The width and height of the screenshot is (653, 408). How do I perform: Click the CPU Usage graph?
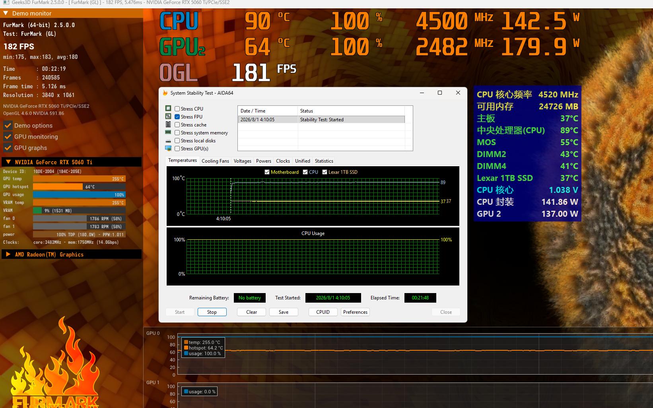tap(313, 256)
